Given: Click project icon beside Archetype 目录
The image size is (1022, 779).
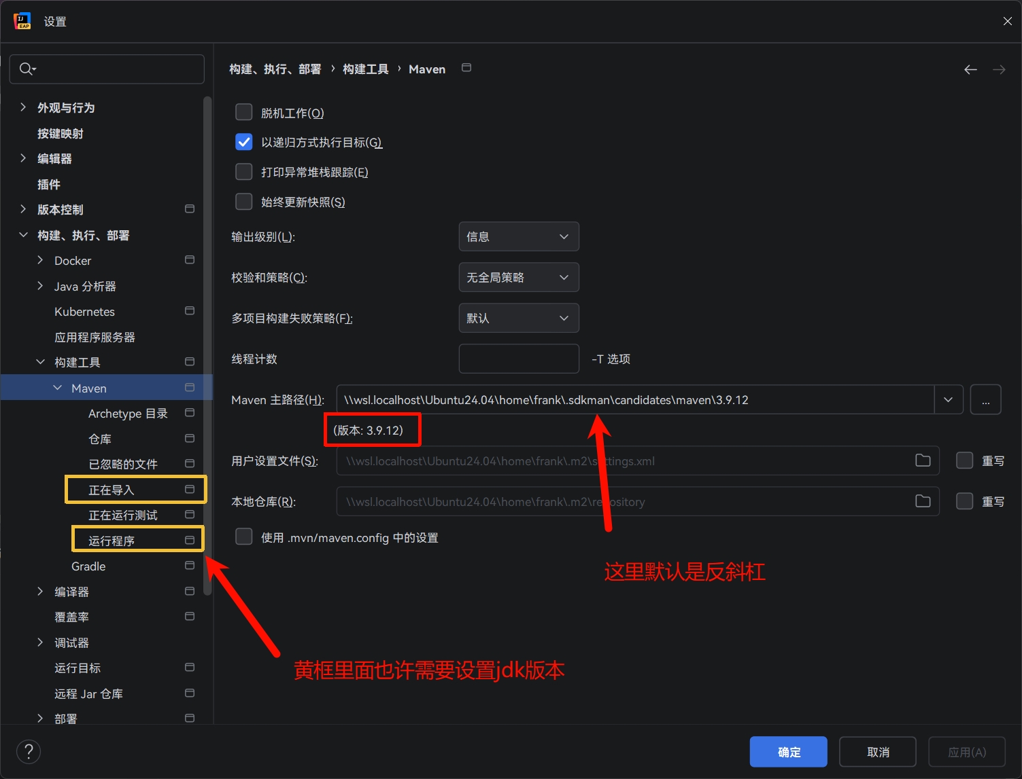Looking at the screenshot, I should click(190, 413).
